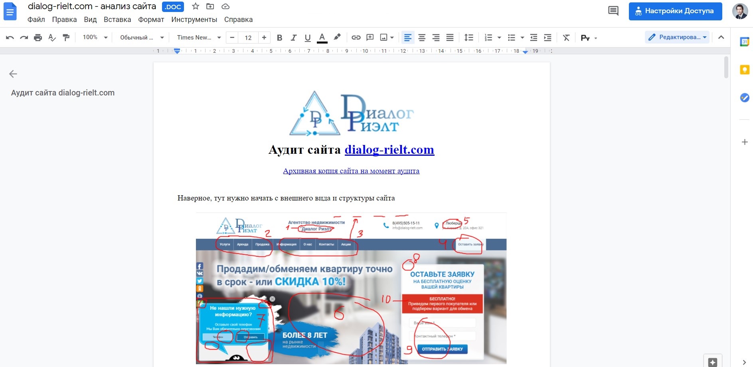Image resolution: width=753 pixels, height=367 pixels.
Task: Get add-ons with the plus icon
Action: pos(745,142)
